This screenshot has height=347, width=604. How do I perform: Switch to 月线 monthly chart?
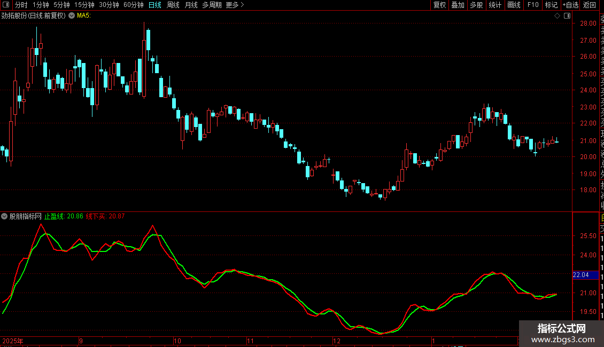tap(191, 5)
